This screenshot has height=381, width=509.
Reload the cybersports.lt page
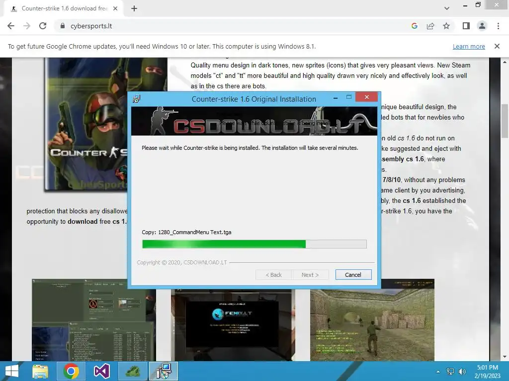coord(43,26)
